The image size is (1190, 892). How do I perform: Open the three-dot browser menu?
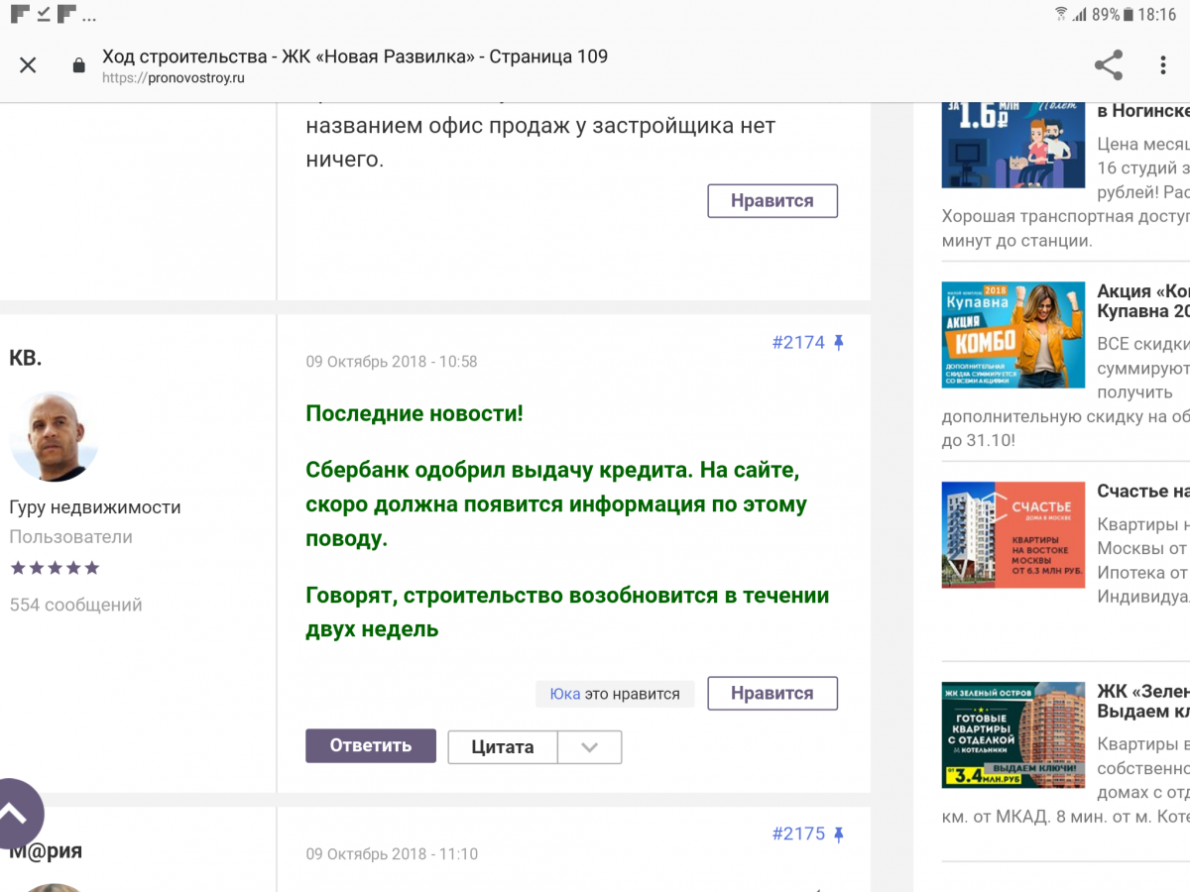click(1163, 65)
